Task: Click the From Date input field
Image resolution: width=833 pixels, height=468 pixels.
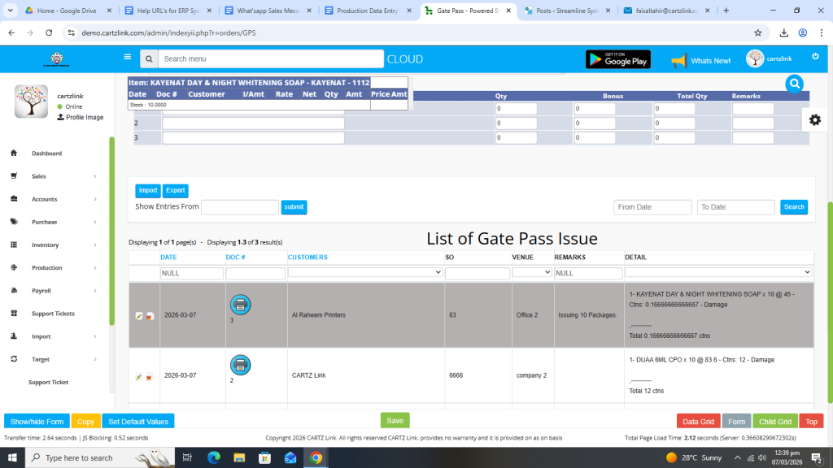Action: point(652,207)
